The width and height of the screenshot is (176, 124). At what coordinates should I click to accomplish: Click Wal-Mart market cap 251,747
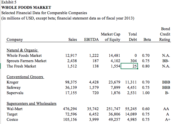pos(113,109)
